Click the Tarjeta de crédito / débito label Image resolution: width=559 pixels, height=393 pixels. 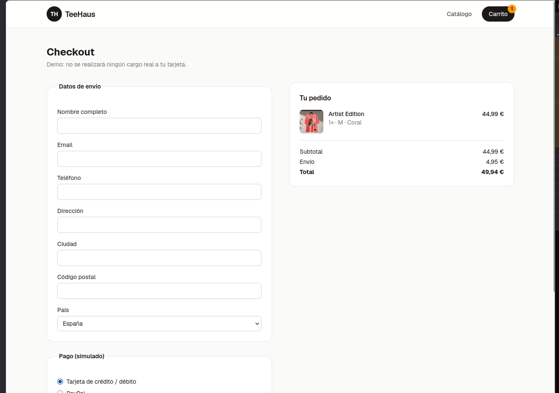click(x=101, y=382)
